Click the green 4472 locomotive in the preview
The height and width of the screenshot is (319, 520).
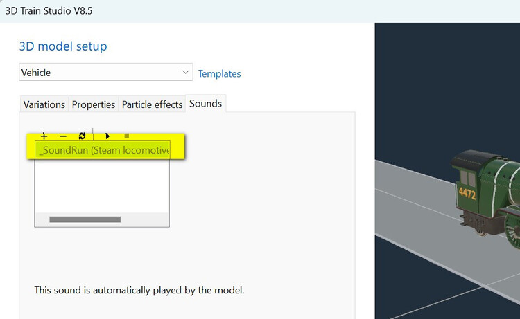click(x=486, y=199)
